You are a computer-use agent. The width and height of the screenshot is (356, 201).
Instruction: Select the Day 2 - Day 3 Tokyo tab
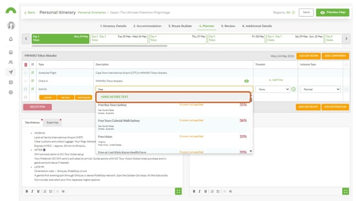(x=119, y=39)
